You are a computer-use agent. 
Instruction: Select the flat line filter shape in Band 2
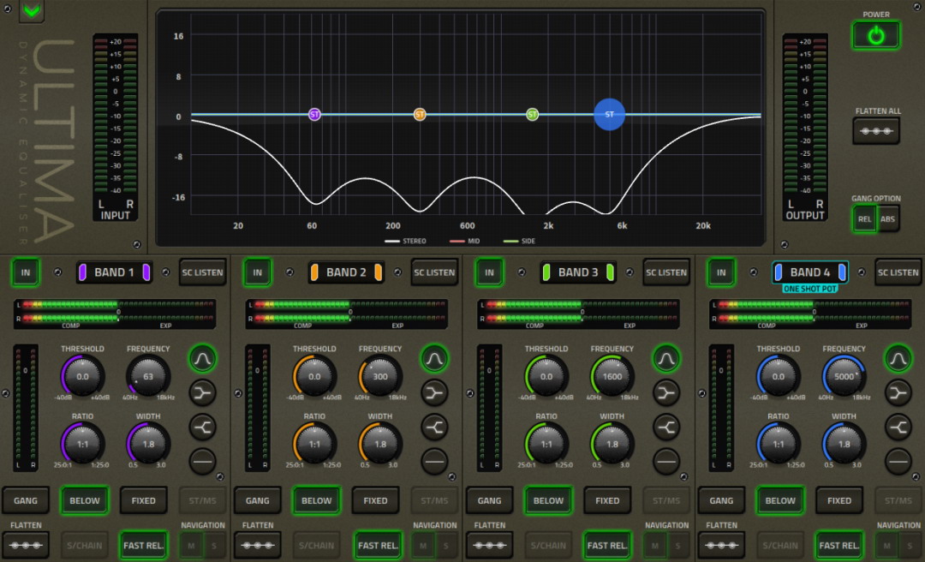(434, 461)
